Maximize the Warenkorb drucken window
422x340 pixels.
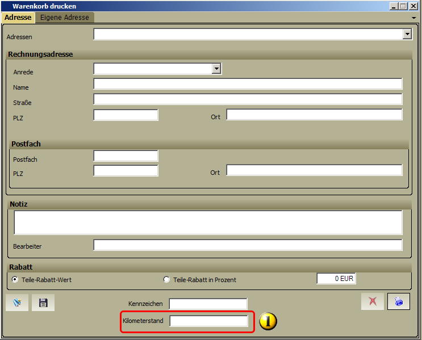403,6
